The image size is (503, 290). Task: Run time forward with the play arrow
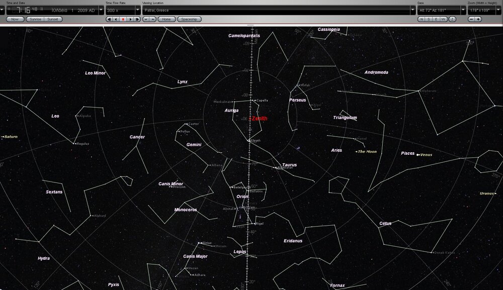(x=130, y=19)
